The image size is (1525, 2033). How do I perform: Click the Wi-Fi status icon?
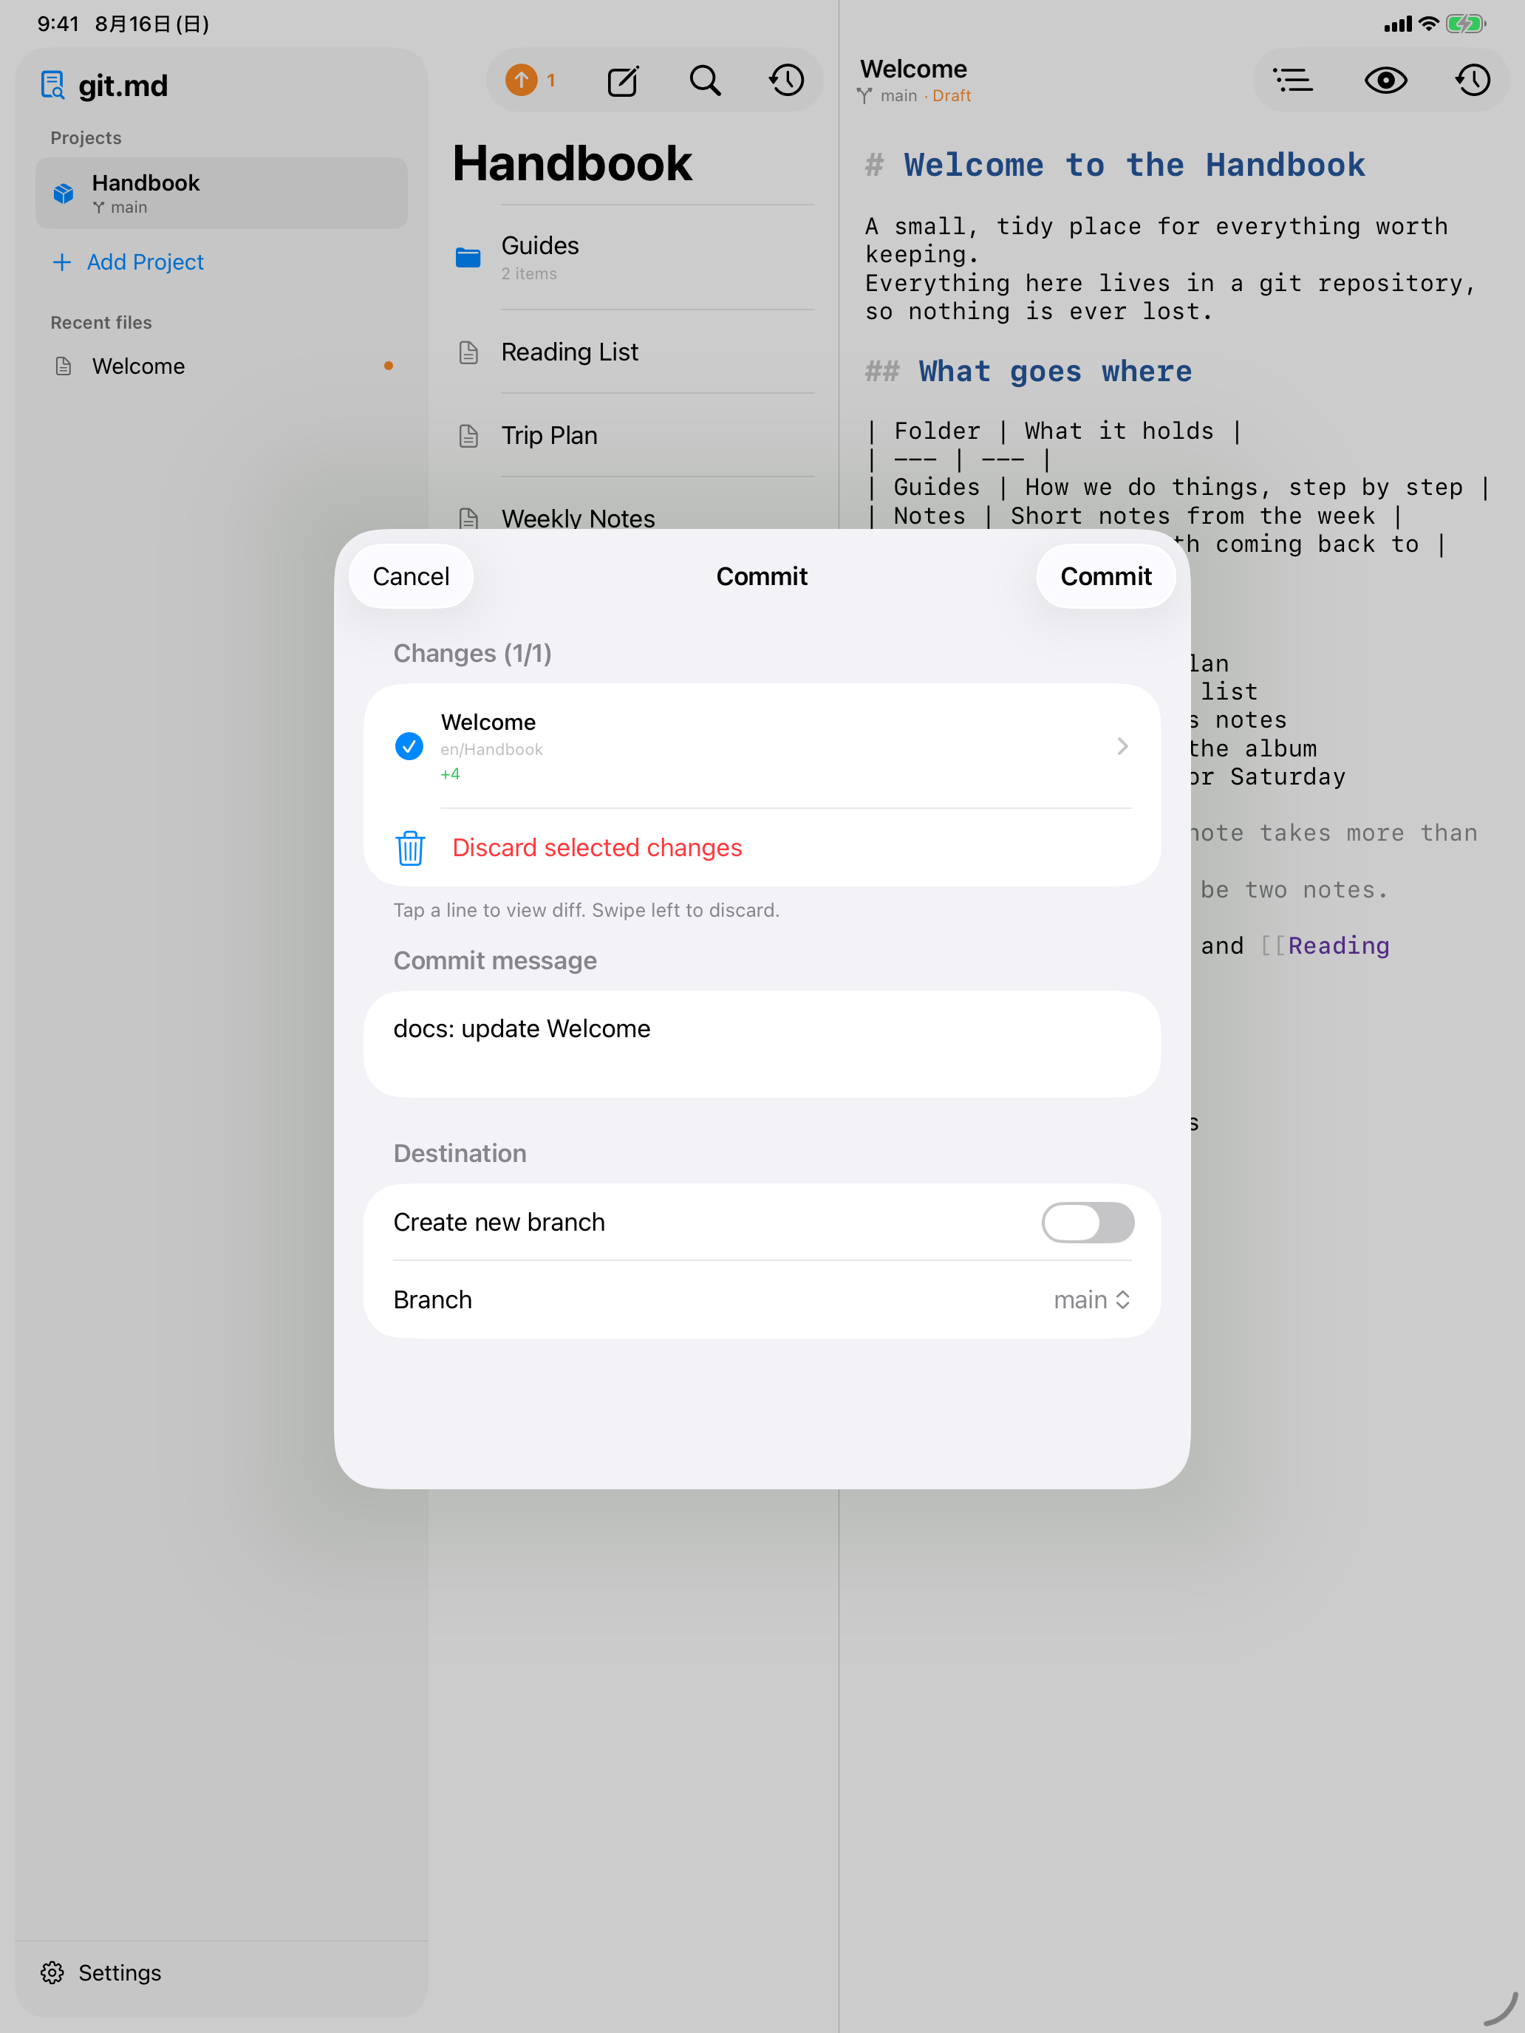[1428, 24]
